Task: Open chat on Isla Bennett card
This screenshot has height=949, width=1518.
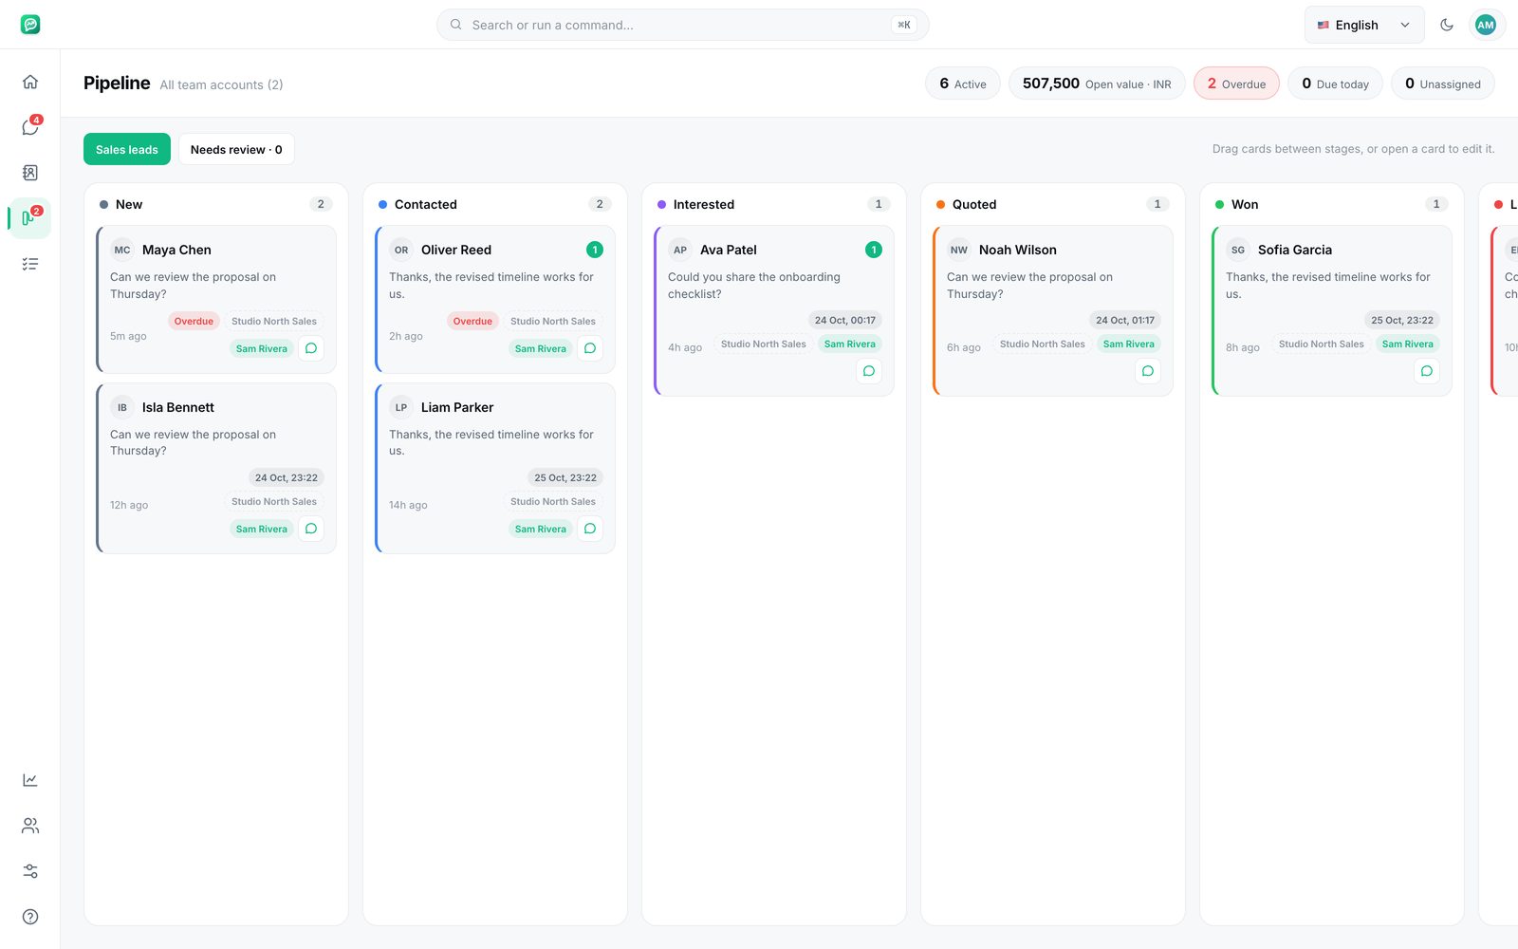Action: pos(311,529)
